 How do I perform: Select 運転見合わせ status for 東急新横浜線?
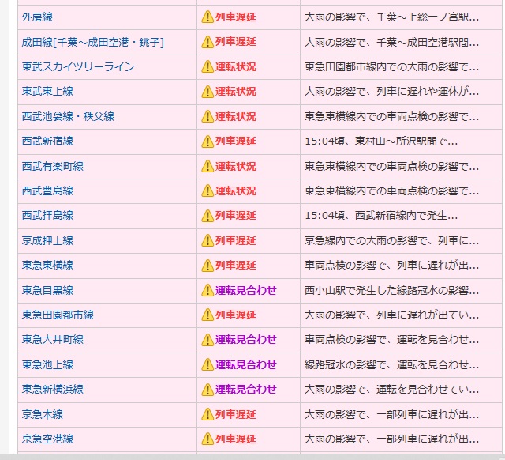[246, 389]
